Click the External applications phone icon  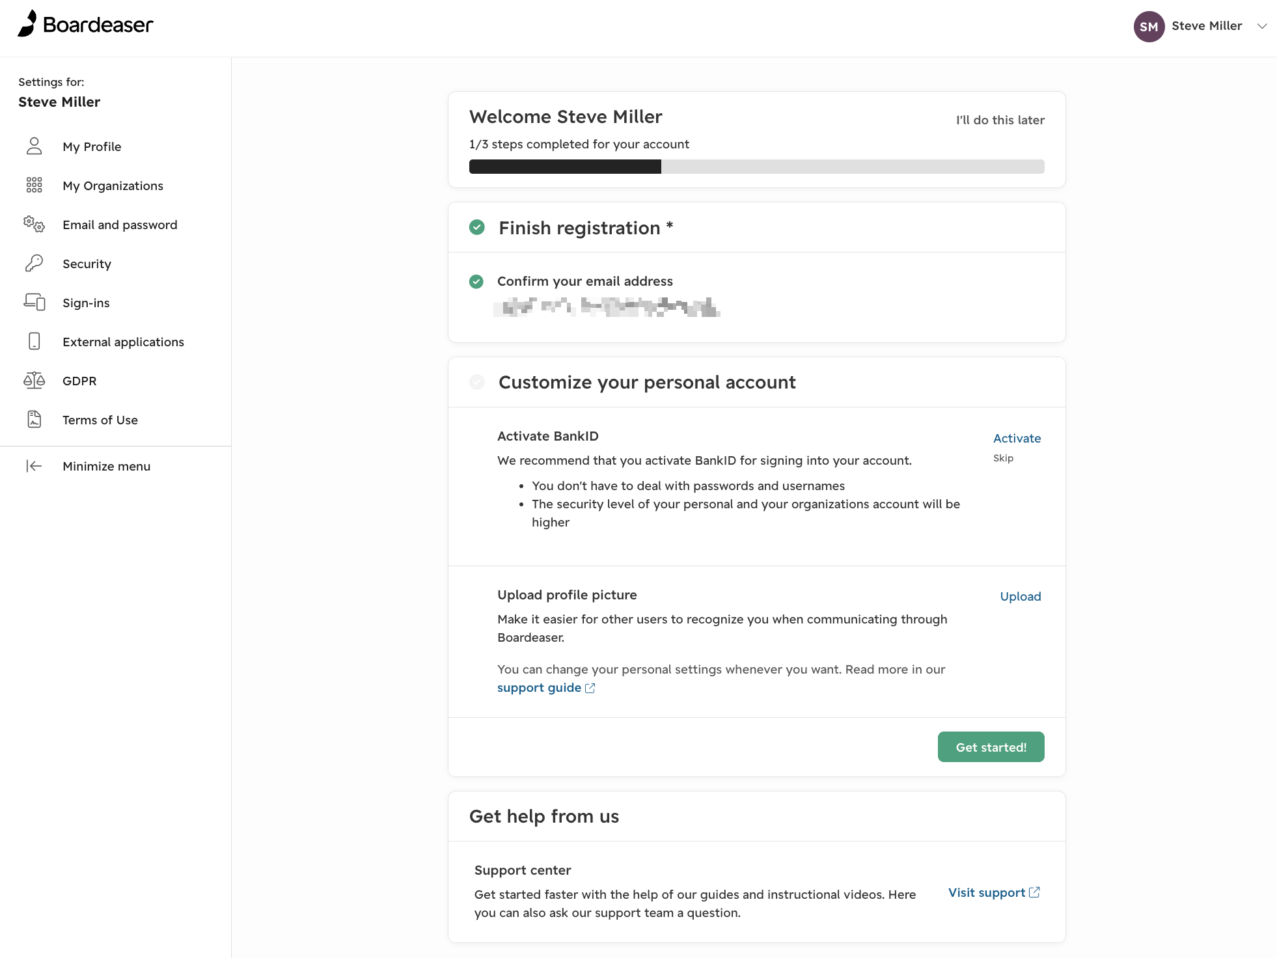(x=34, y=342)
